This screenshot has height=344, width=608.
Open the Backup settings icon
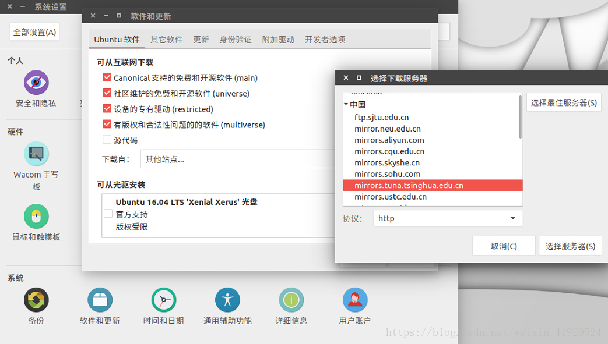coord(36,300)
